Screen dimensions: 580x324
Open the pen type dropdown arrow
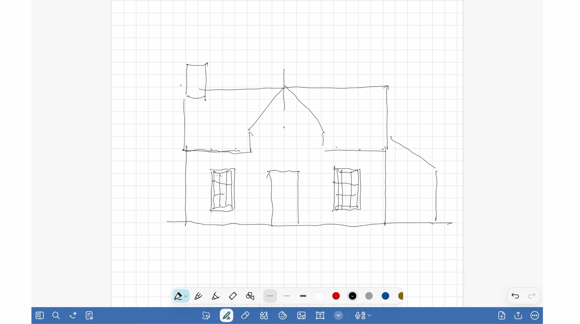[186, 296]
